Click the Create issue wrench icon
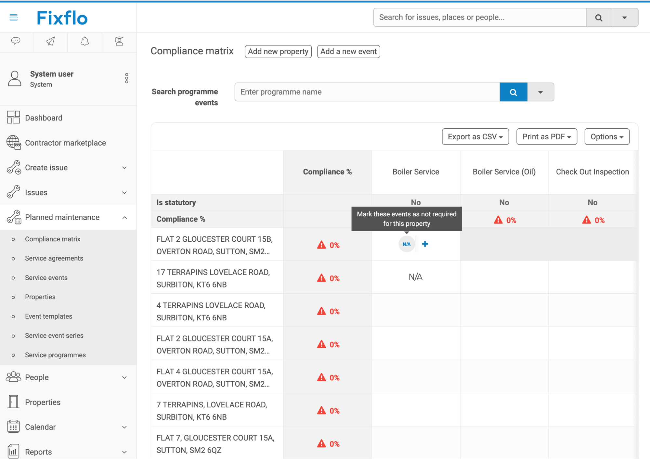Image resolution: width=650 pixels, height=459 pixels. pyautogui.click(x=13, y=168)
